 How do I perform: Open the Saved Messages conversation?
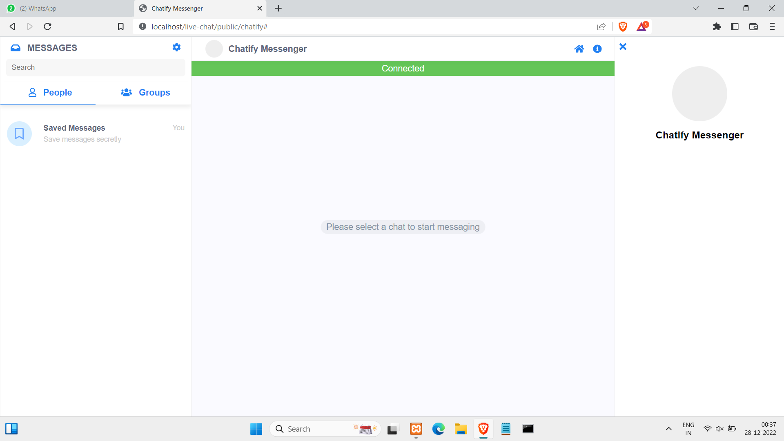(x=96, y=134)
